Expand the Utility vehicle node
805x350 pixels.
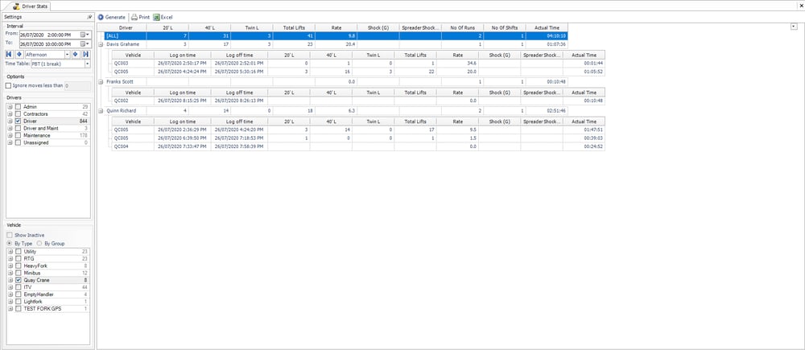(10, 252)
